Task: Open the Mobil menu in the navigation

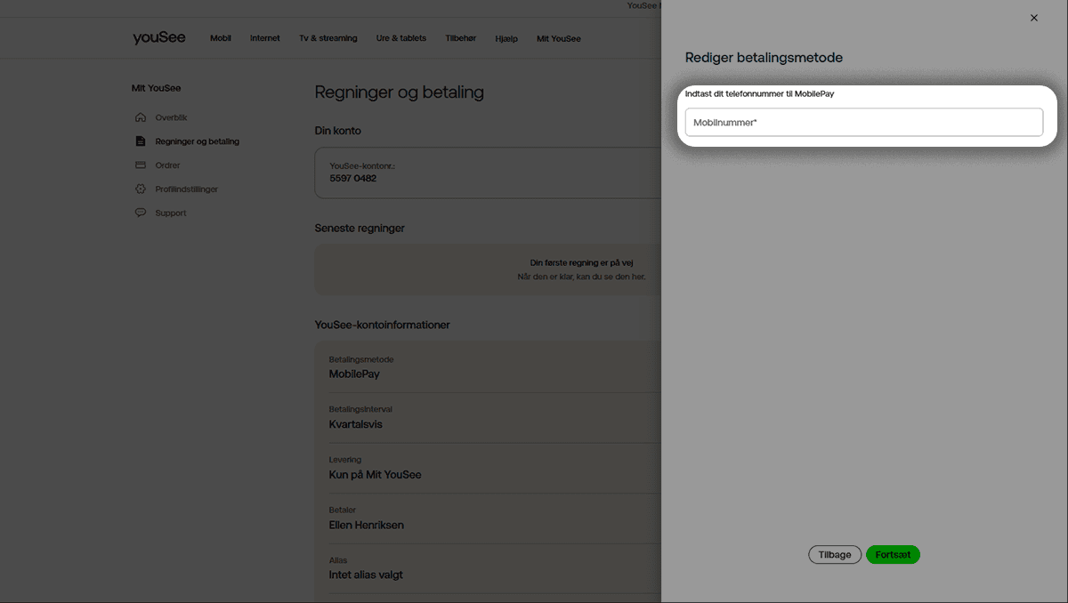Action: [220, 38]
